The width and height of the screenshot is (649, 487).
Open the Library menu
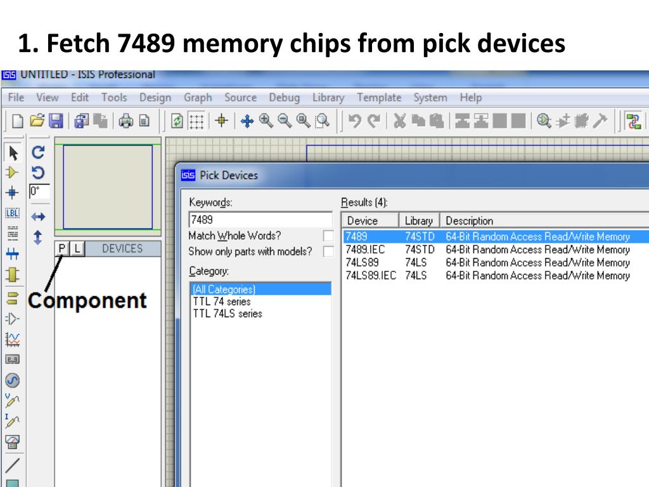point(328,98)
